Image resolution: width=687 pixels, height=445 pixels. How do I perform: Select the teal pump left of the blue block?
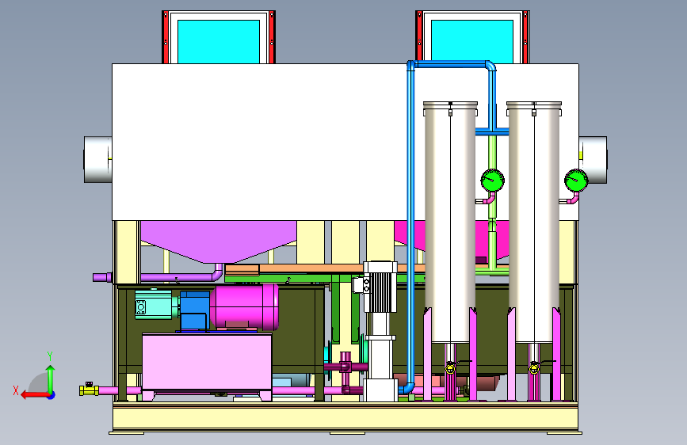tap(154, 304)
